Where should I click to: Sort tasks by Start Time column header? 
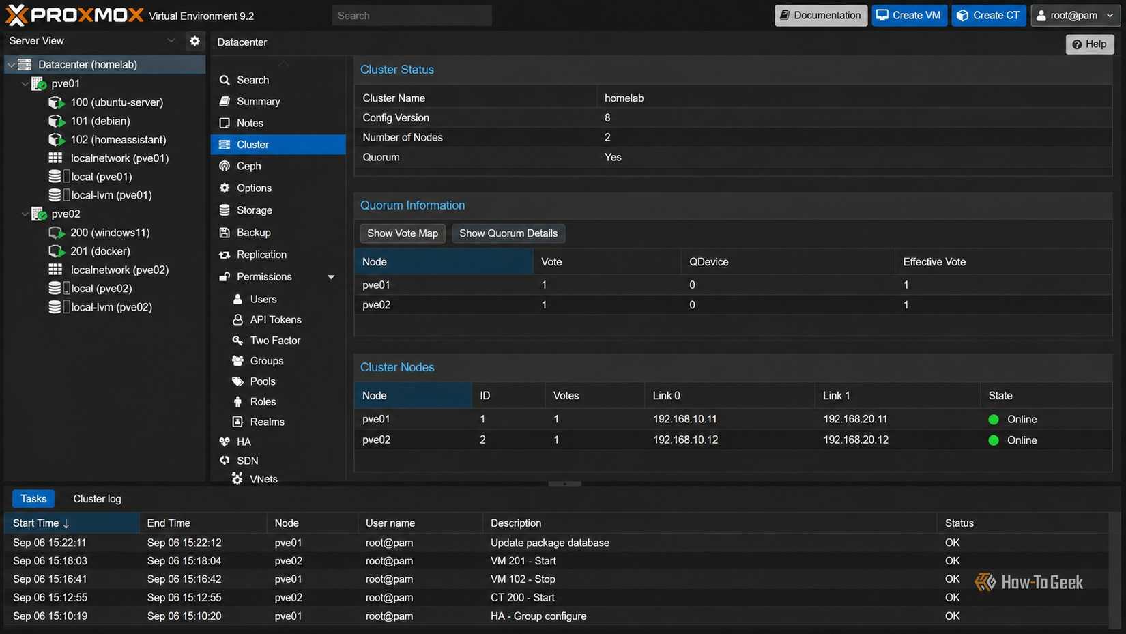click(72, 523)
